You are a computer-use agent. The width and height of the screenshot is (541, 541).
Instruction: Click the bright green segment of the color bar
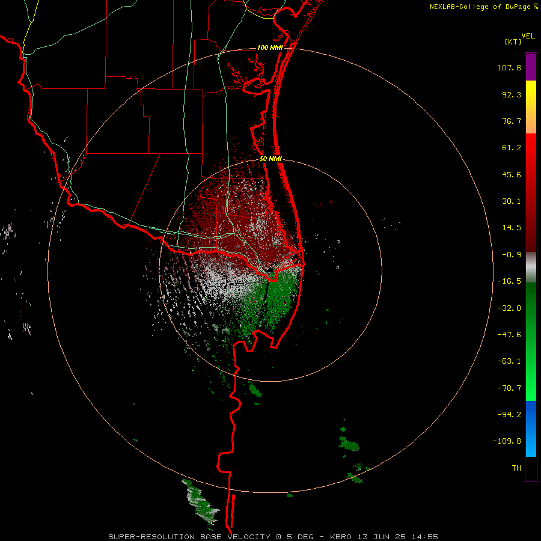click(x=531, y=341)
